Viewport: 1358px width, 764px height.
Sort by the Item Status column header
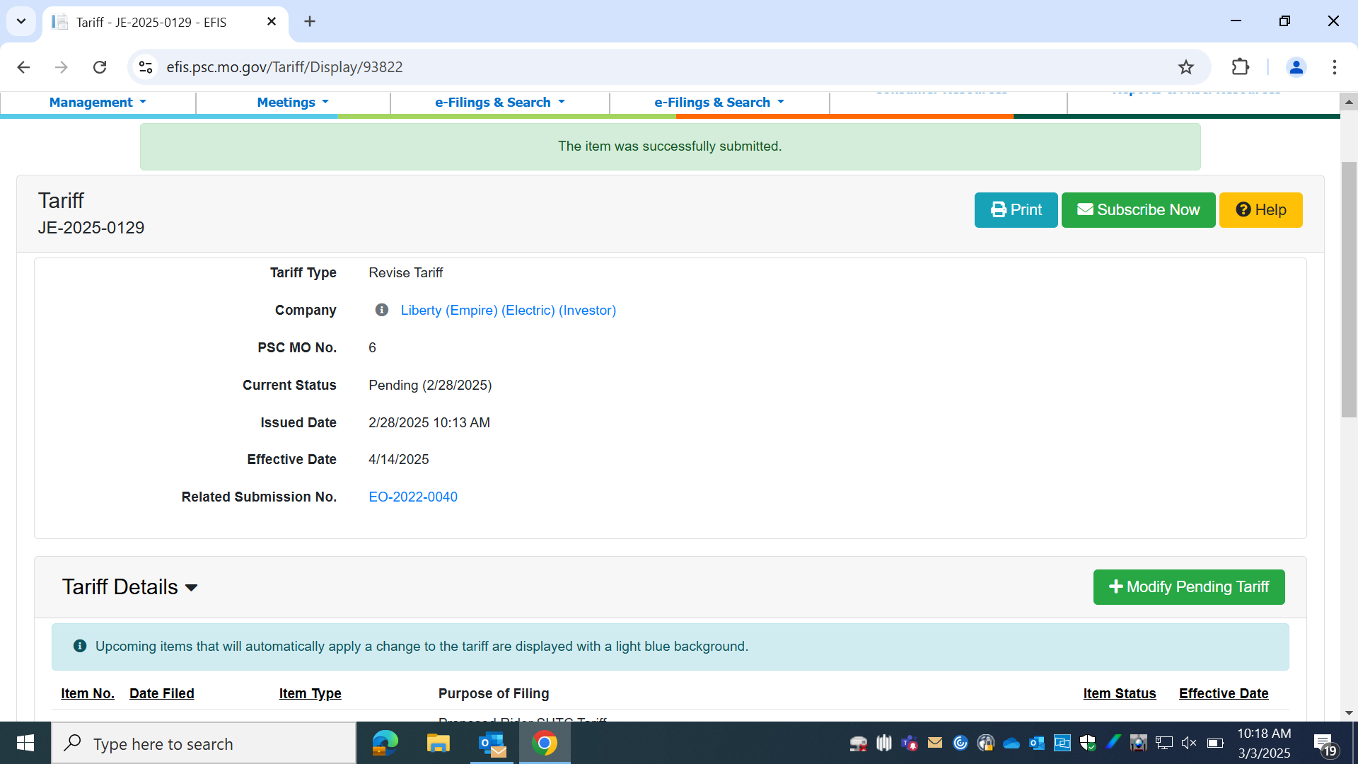click(x=1119, y=693)
